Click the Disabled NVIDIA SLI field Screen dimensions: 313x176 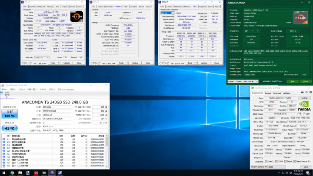(x=287, y=157)
